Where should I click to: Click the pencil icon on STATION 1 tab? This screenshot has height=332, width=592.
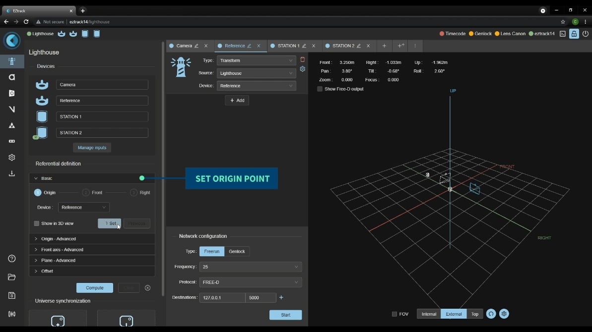click(304, 46)
